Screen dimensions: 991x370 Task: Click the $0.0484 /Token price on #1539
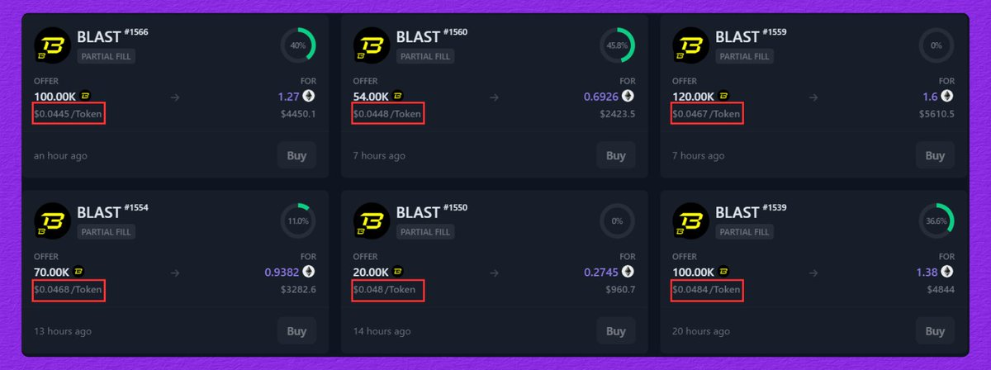pyautogui.click(x=706, y=290)
